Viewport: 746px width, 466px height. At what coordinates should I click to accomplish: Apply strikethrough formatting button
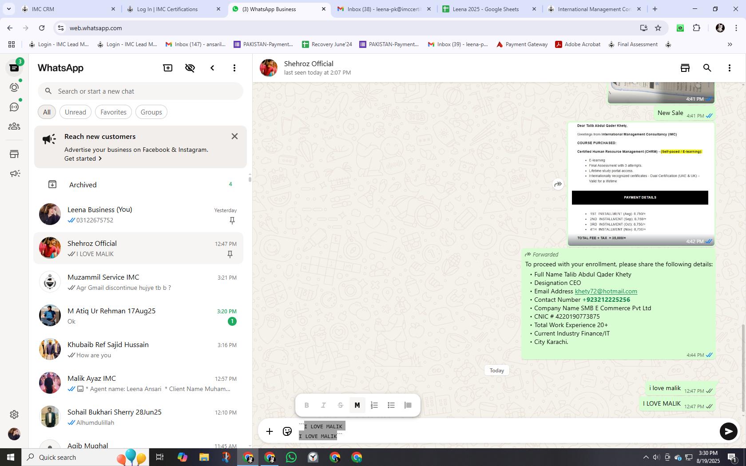click(340, 405)
